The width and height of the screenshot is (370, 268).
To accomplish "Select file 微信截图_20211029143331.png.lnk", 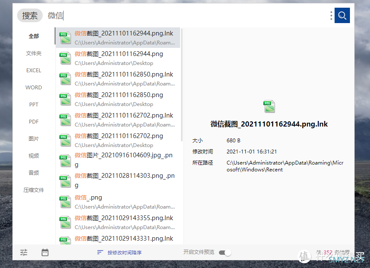I will tap(118, 239).
